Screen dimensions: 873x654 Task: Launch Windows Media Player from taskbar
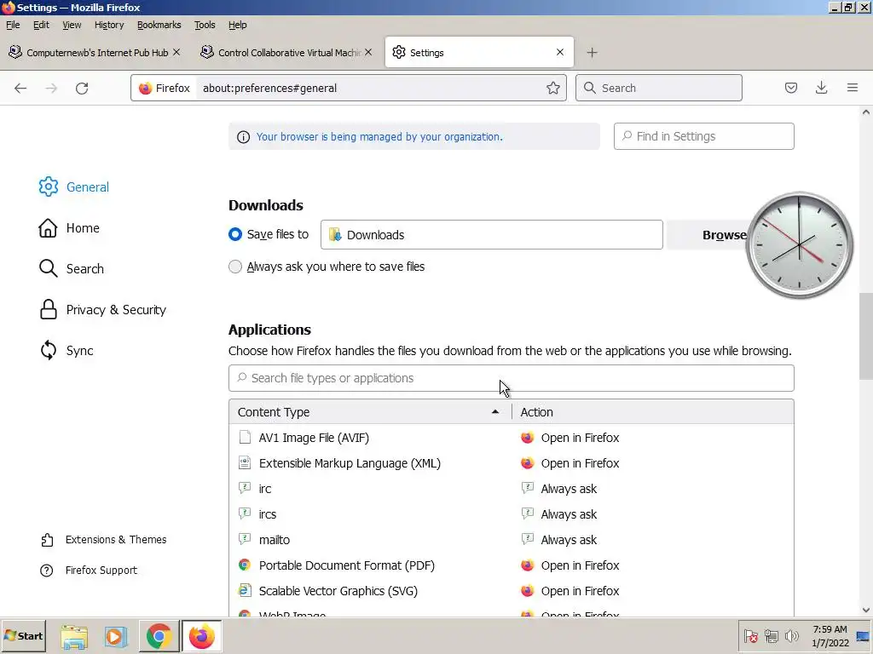[115, 636]
